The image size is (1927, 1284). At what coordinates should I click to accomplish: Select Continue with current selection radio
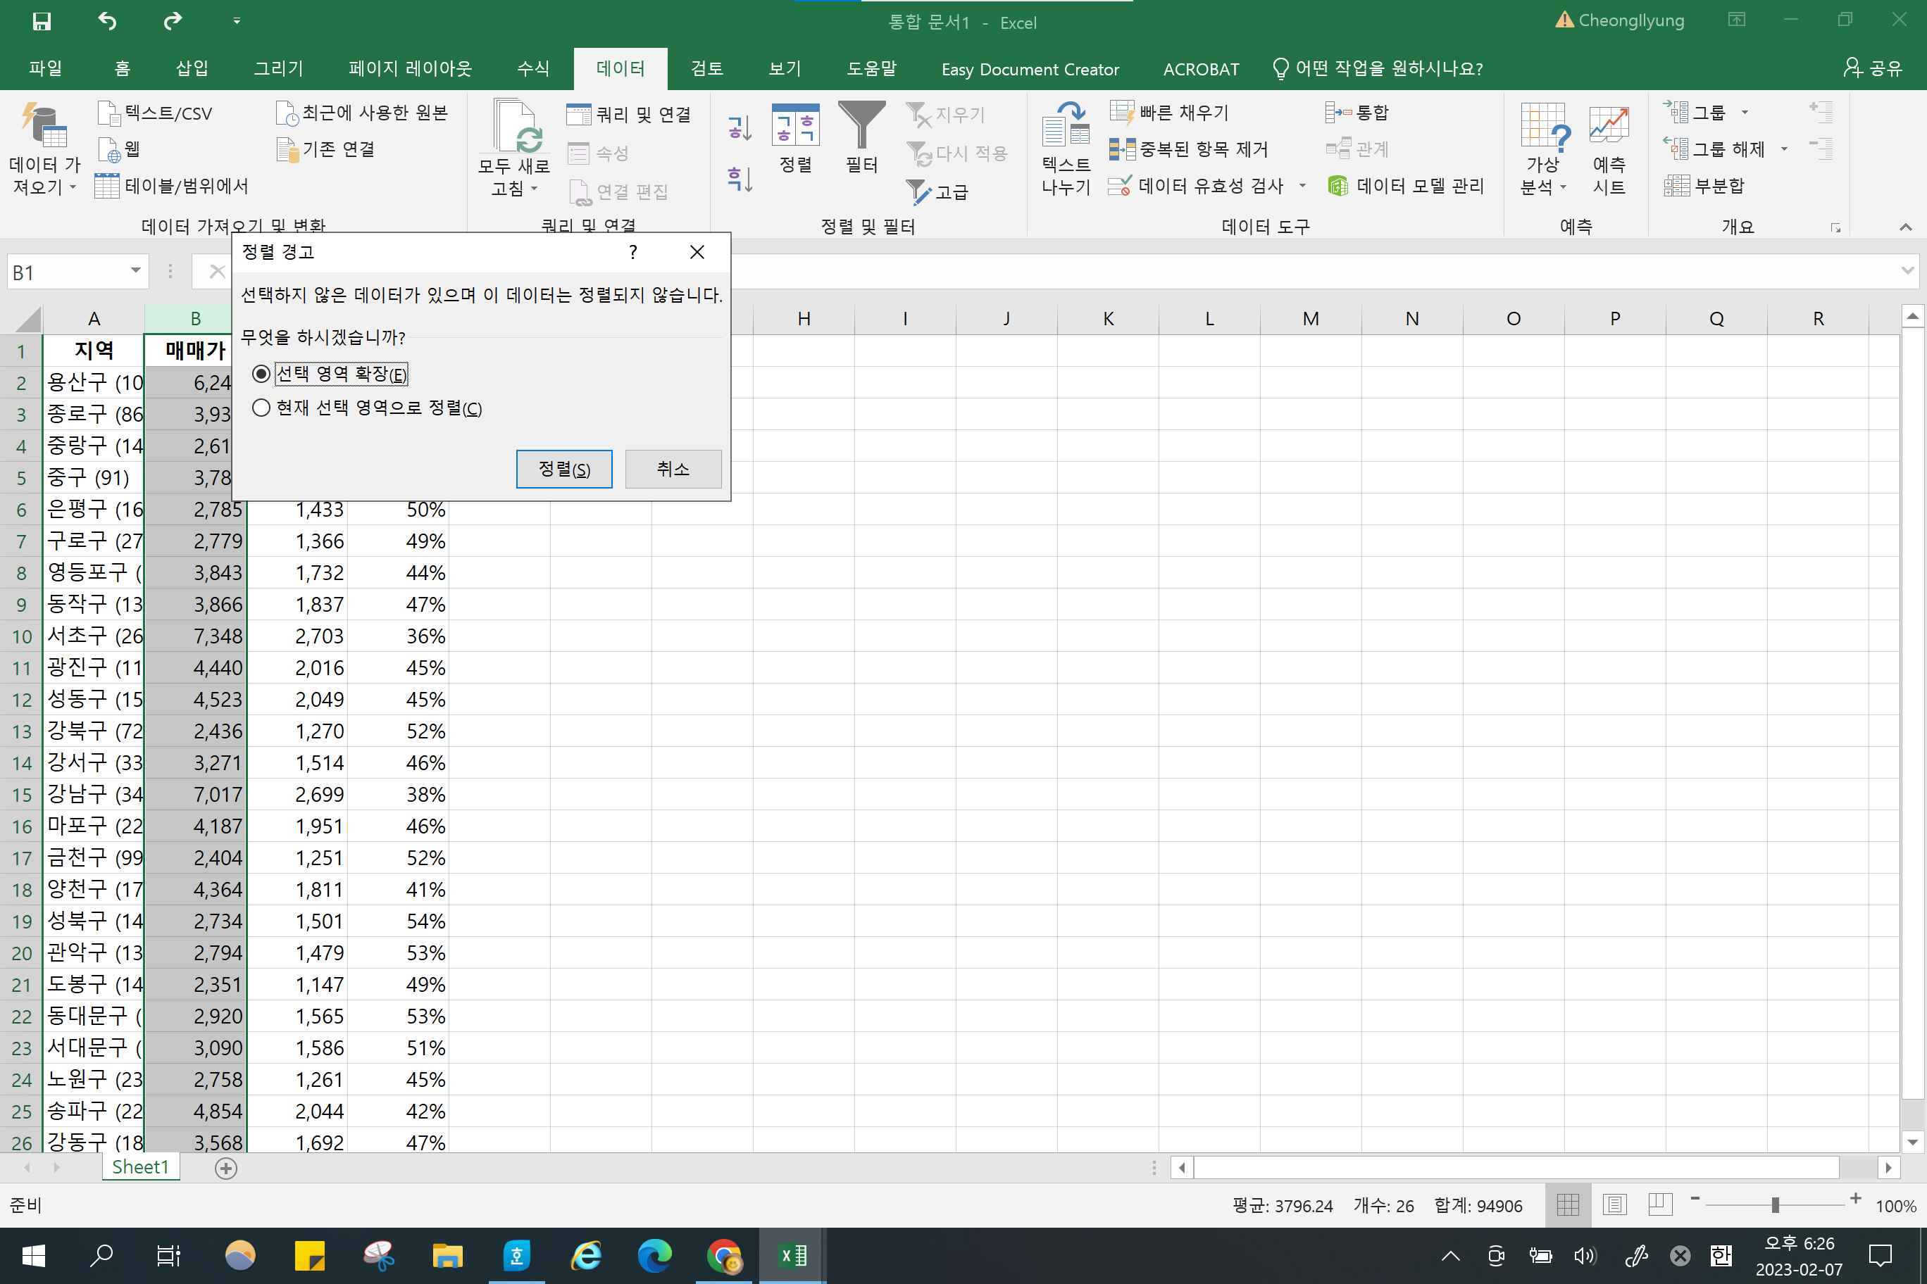pyautogui.click(x=261, y=408)
